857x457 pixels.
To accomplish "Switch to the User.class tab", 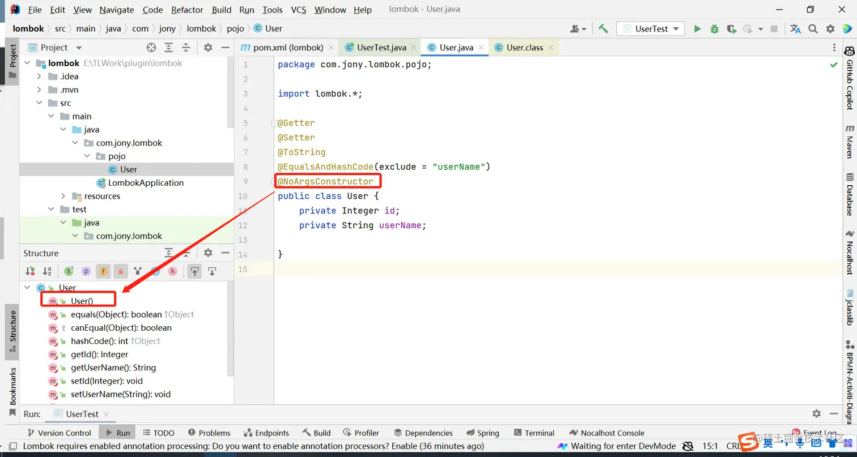I will click(x=524, y=48).
